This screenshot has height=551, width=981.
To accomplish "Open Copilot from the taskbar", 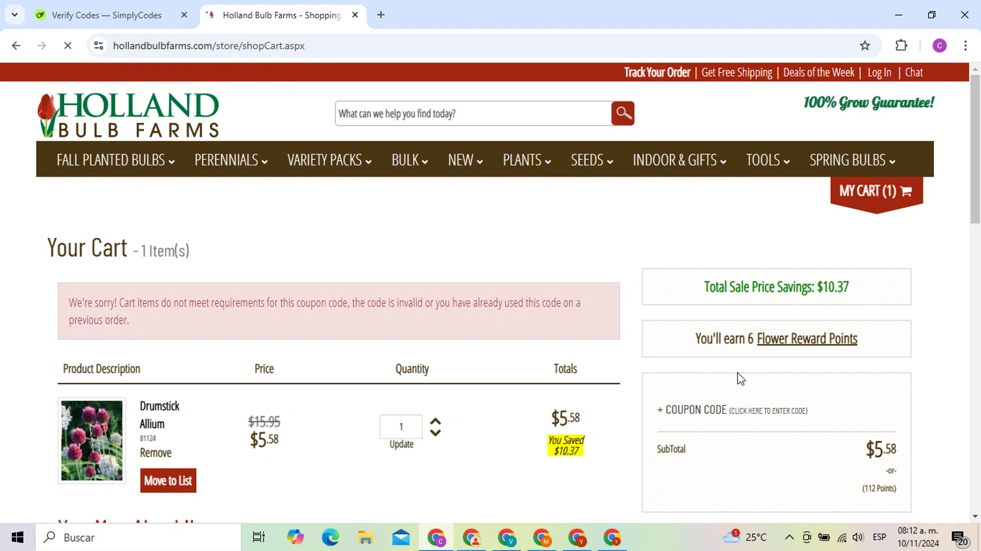I will (x=295, y=537).
